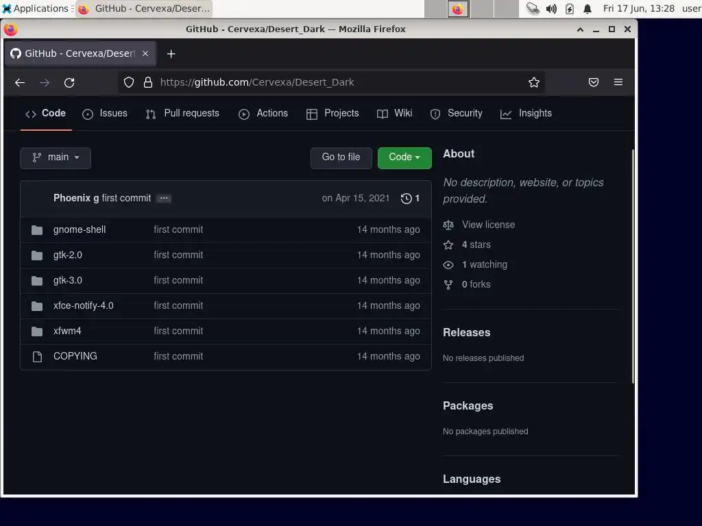Open the COPYING file link

click(x=75, y=356)
